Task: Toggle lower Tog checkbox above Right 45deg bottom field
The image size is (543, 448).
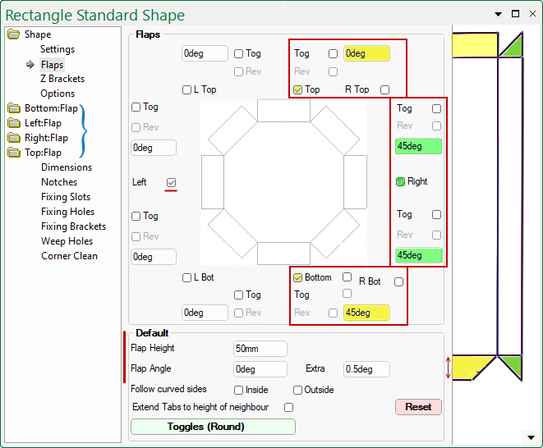Action: (436, 214)
